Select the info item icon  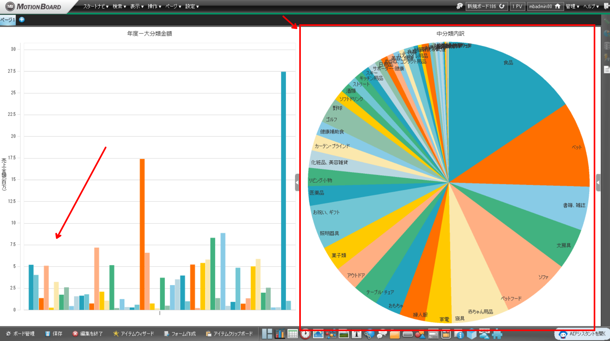[459, 335]
